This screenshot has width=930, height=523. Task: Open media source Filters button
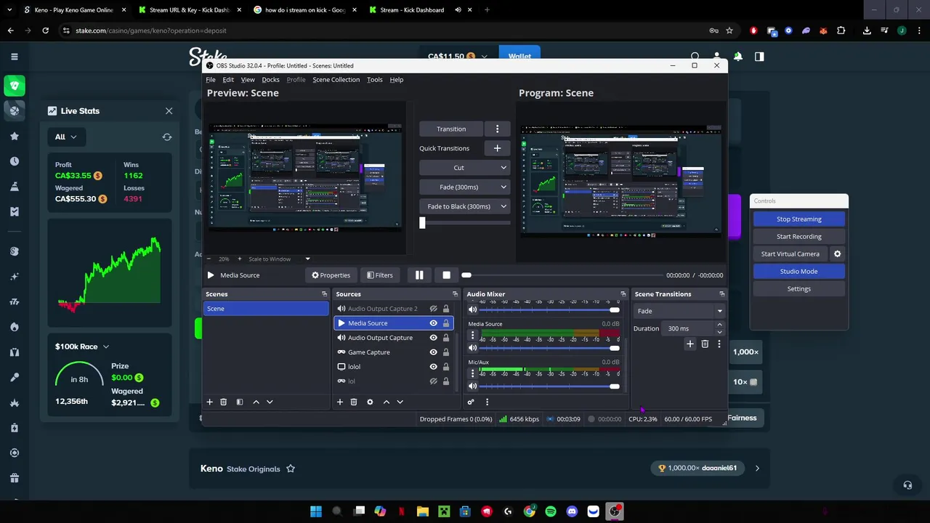click(x=380, y=275)
